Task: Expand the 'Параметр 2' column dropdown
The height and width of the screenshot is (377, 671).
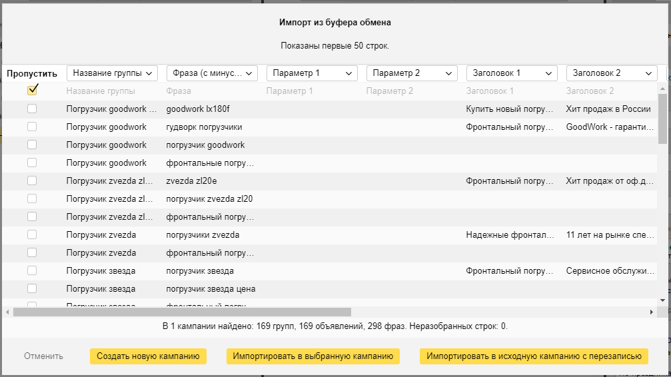Action: (x=412, y=73)
